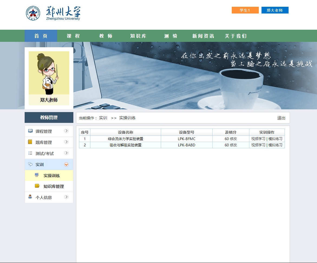Expand the 测试/考试 section arrow

[x=66, y=153]
